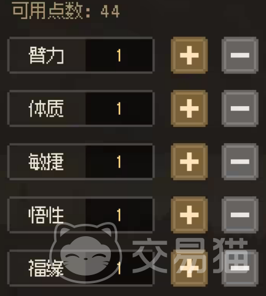266x296 pixels.
Task: Click the 可用点数 available points text
Action: pyautogui.click(x=66, y=11)
